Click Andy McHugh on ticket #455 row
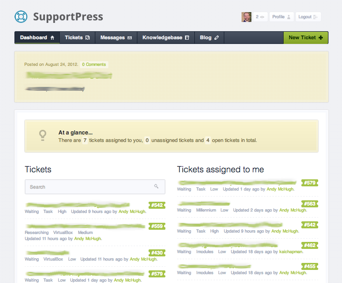The width and height of the screenshot is (342, 283). [293, 273]
